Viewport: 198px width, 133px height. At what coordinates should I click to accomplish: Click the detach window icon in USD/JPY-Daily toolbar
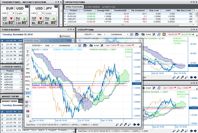point(159,34)
